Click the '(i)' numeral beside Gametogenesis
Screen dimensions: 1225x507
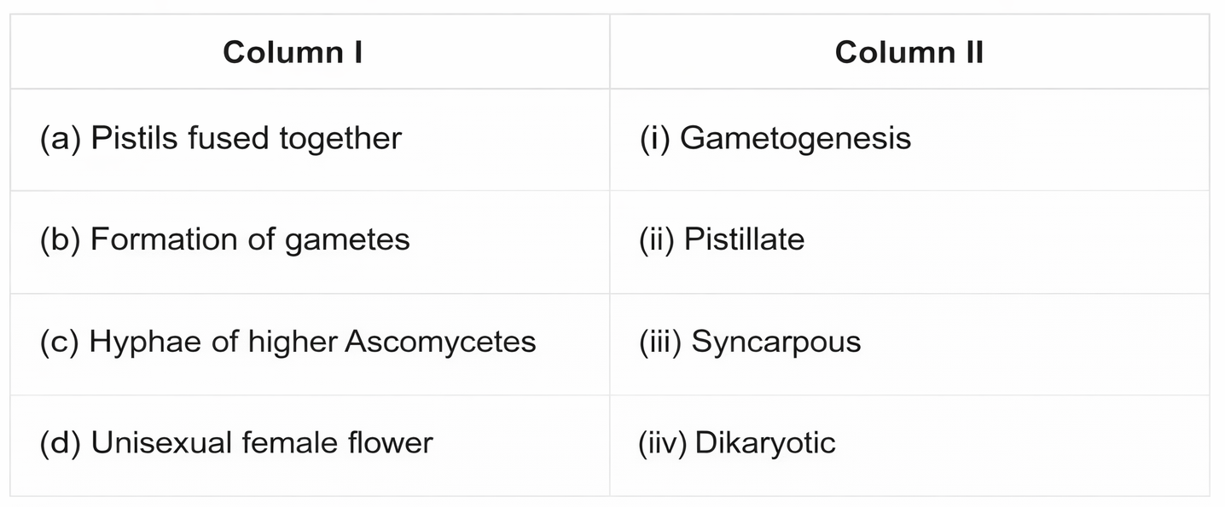click(x=654, y=138)
